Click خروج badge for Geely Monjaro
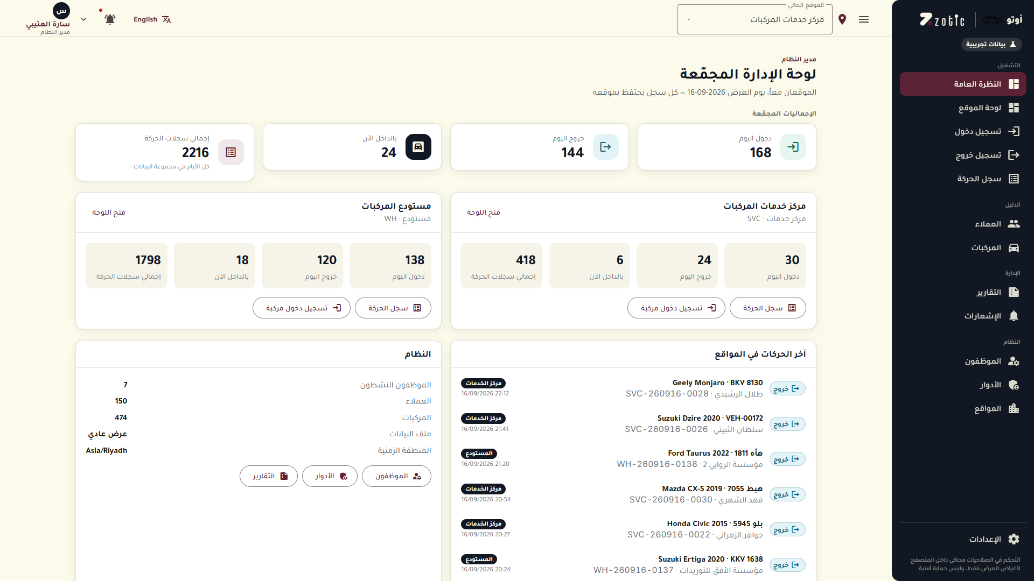The height and width of the screenshot is (581, 1034). click(x=787, y=388)
